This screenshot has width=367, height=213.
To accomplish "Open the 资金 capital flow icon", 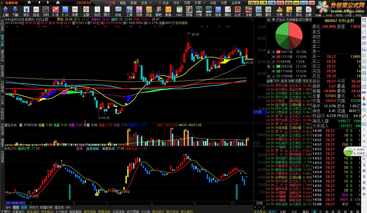I will pyautogui.click(x=149, y=10).
